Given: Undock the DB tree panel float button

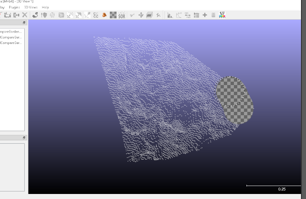Looking at the screenshot, I should pos(24,23).
